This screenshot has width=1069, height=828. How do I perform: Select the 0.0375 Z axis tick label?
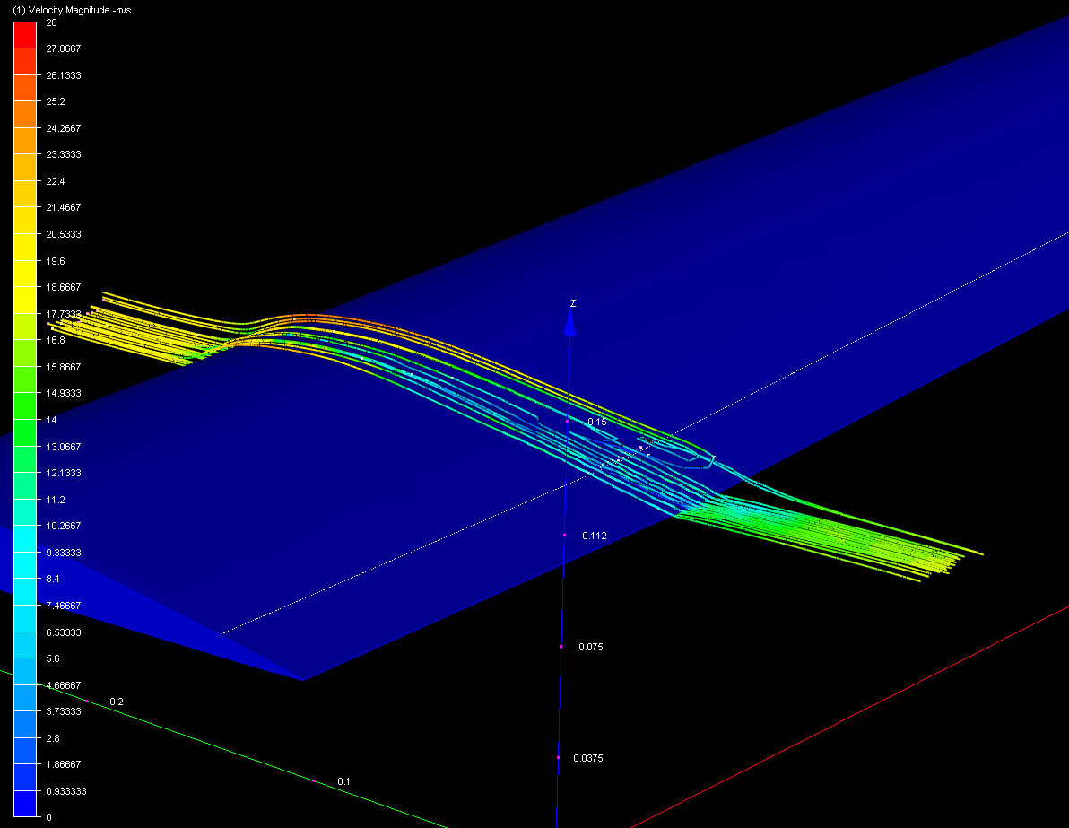point(588,759)
